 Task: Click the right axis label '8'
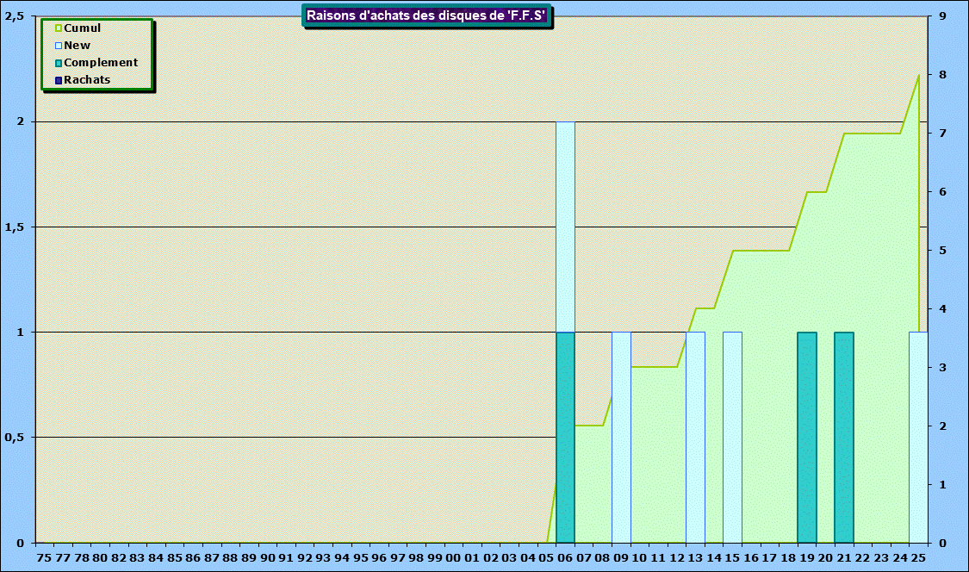tap(942, 75)
